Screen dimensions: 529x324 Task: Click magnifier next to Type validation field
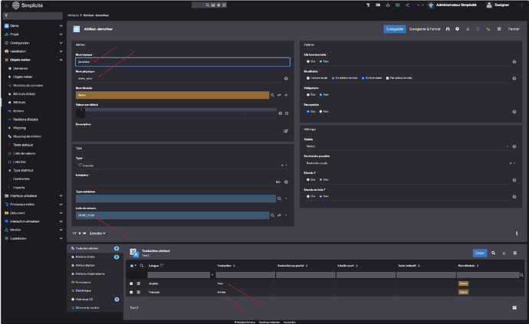[x=279, y=198]
